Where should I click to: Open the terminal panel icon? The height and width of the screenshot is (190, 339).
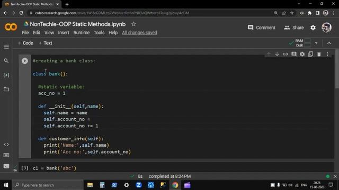click(6, 166)
